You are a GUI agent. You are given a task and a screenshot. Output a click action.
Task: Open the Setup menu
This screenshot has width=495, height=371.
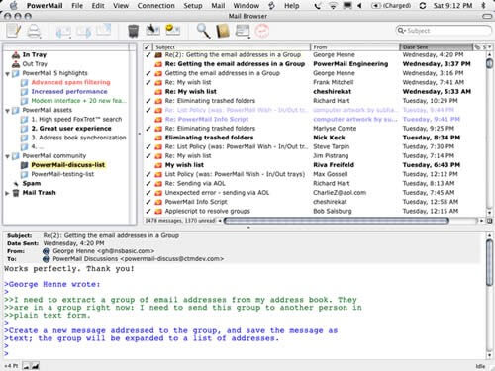tap(193, 6)
